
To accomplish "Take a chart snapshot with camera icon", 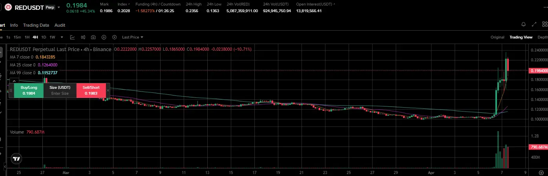I will (93, 37).
